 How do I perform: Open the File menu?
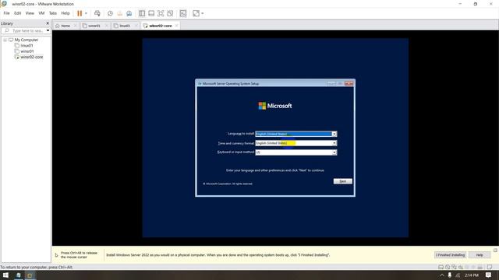click(7, 13)
